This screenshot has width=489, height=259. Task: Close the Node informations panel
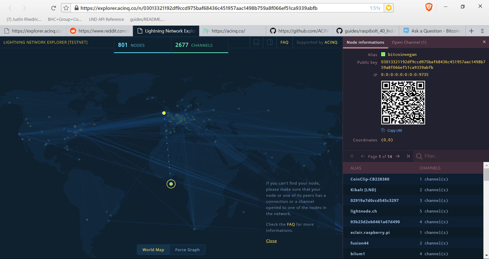pyautogui.click(x=484, y=42)
